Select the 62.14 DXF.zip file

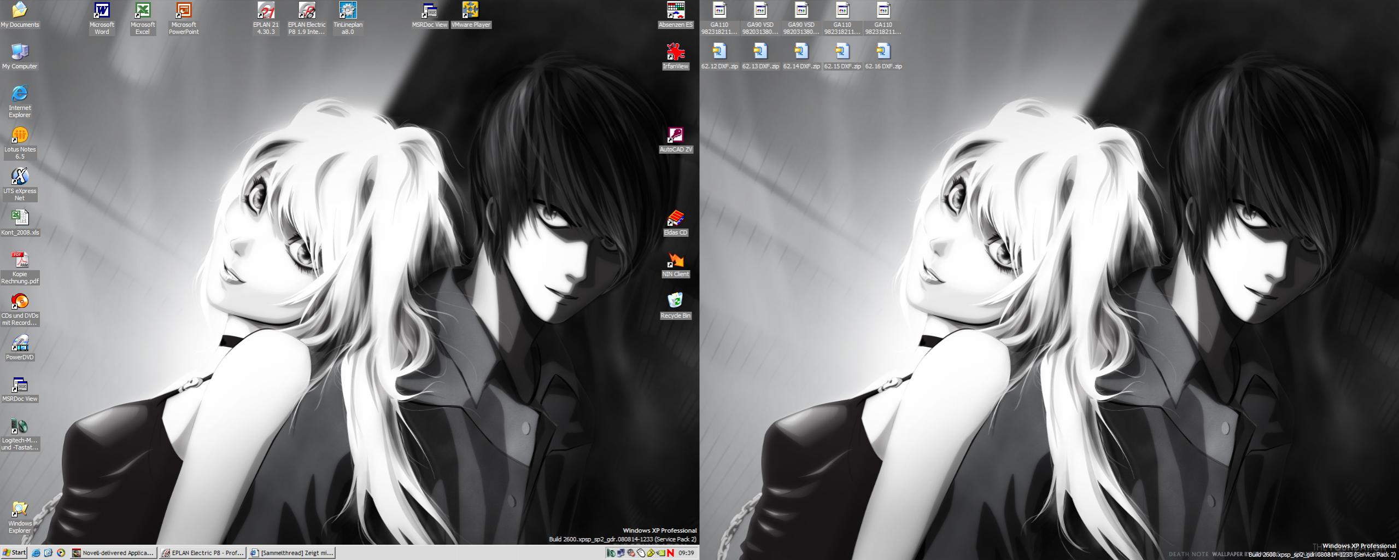tap(801, 56)
